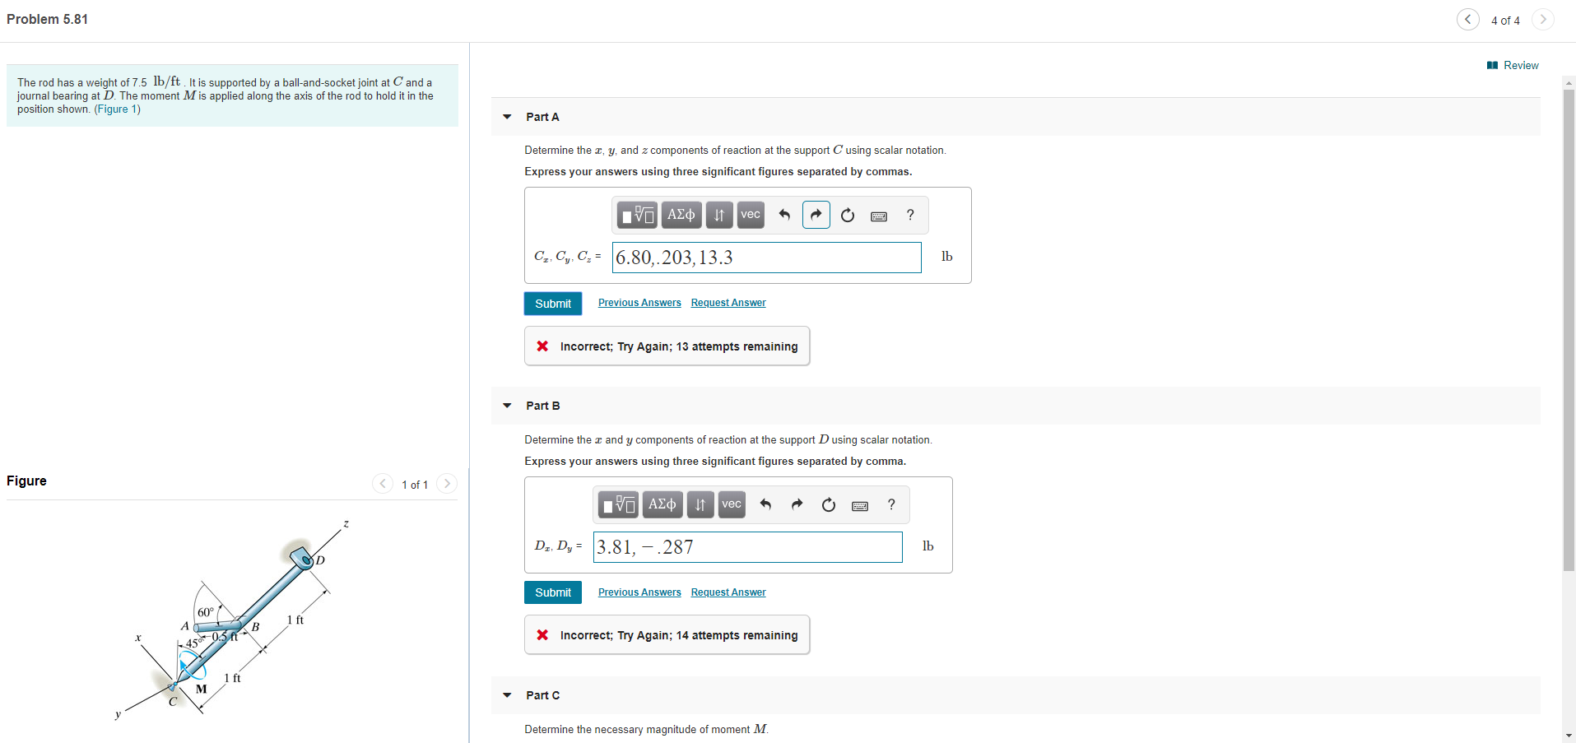Viewport: 1576px width, 743px height.
Task: Click the vec button in Part B toolbar
Action: tap(732, 504)
